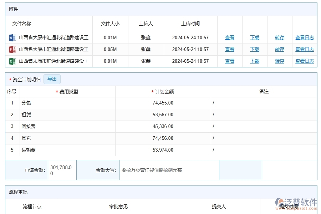The image size is (321, 214).
Task: Click 下载 on the PDF attachment row
Action: pyautogui.click(x=254, y=49)
